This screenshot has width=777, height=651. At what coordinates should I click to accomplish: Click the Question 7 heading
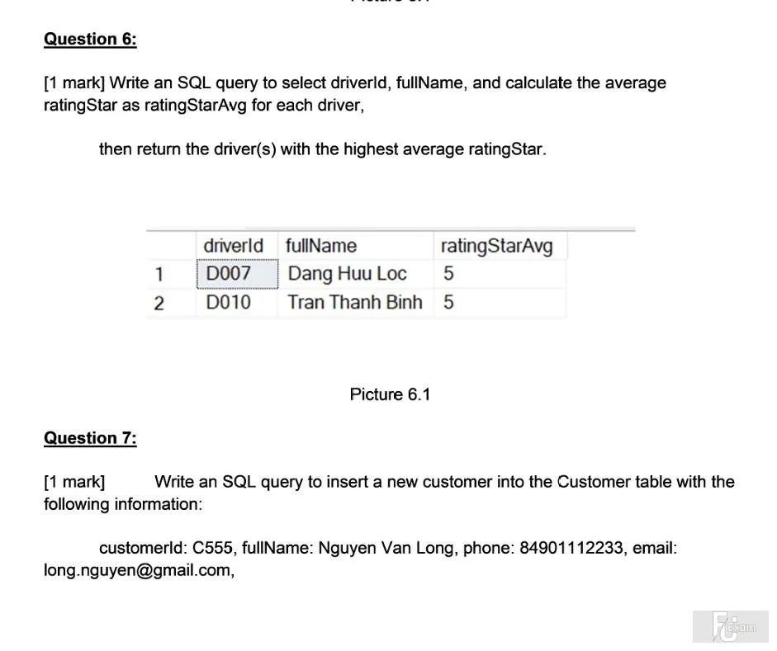(x=90, y=438)
